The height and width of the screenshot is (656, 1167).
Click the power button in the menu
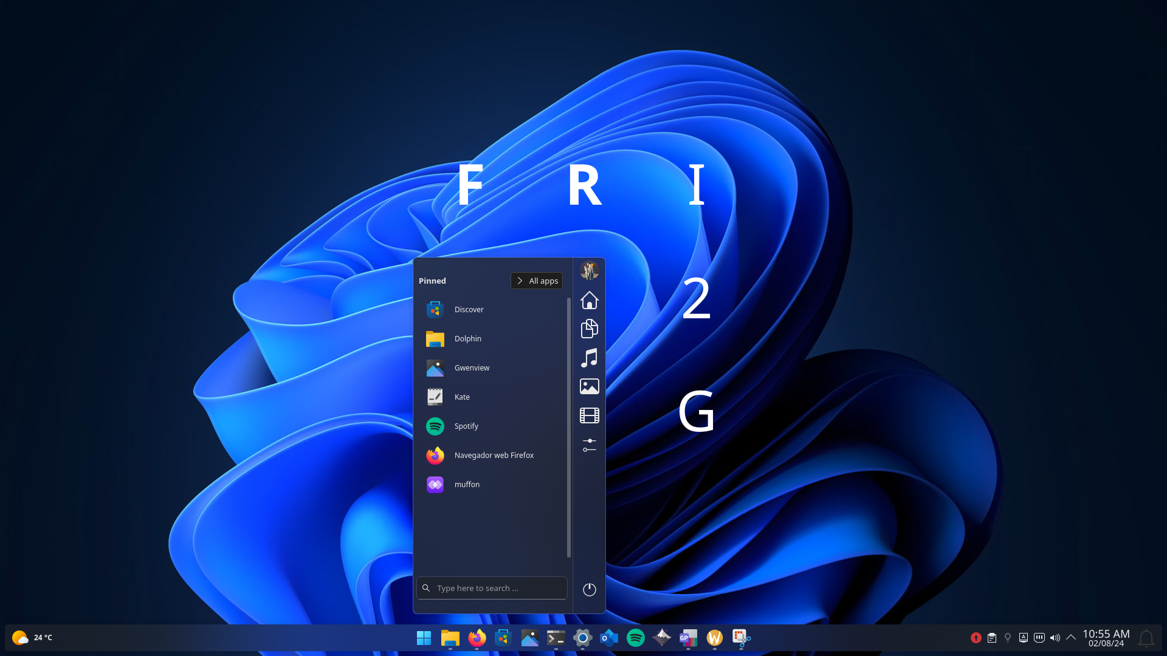[x=589, y=589]
